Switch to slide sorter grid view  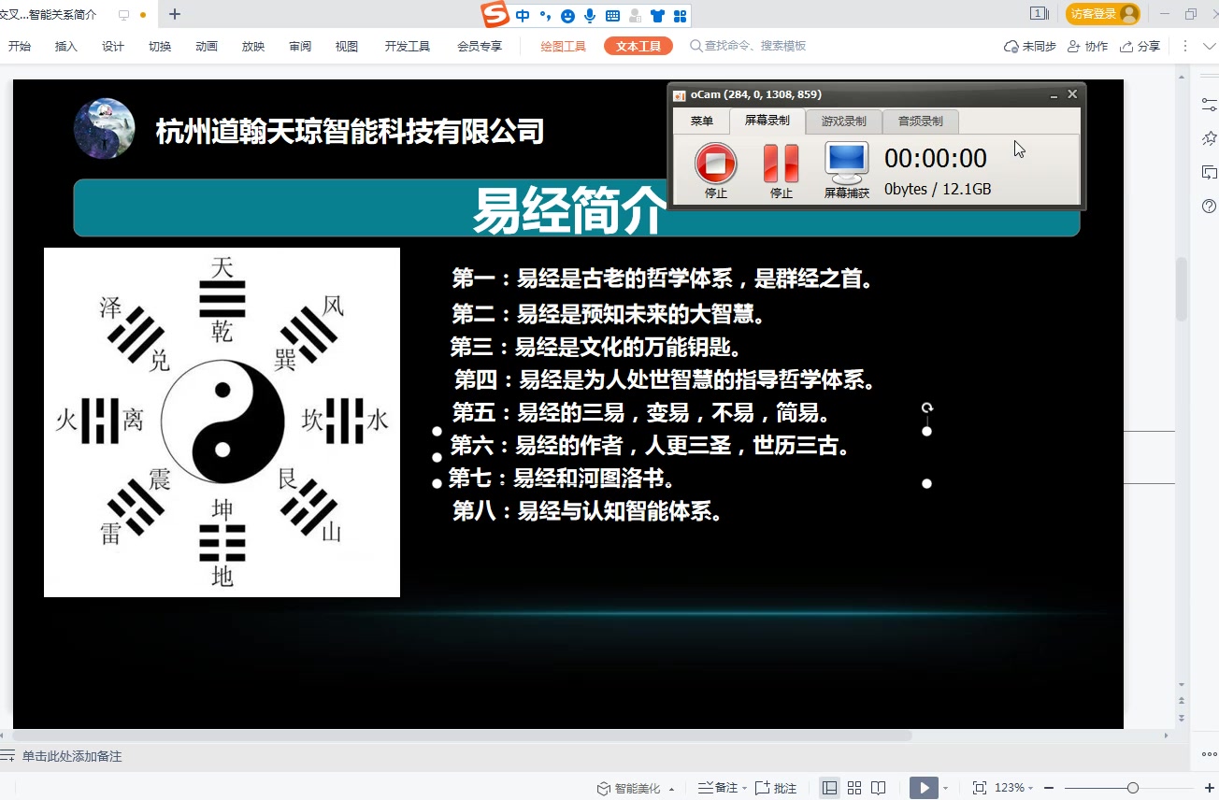(x=854, y=788)
